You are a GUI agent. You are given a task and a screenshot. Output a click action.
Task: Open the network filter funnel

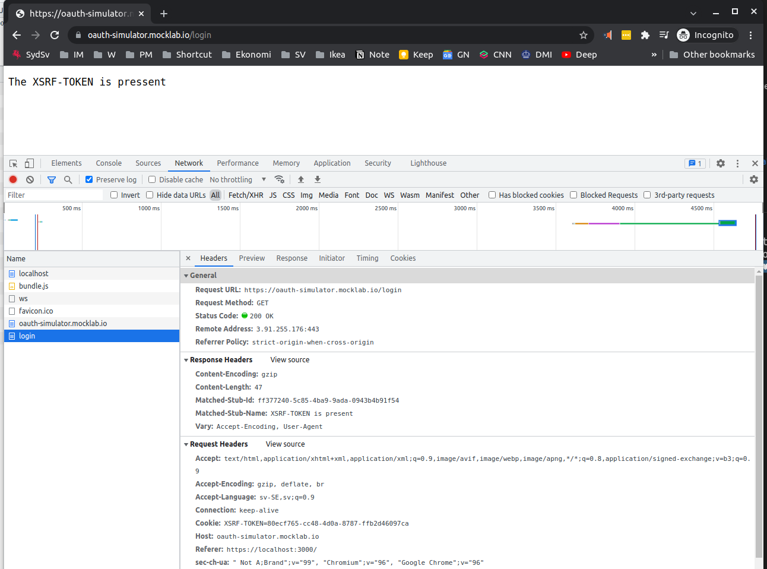[x=52, y=179]
